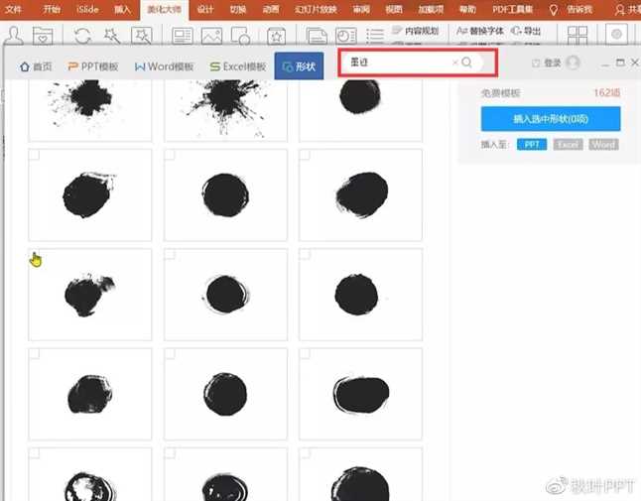
Task: Click the 内容规划 content planning tool
Action: tap(418, 31)
